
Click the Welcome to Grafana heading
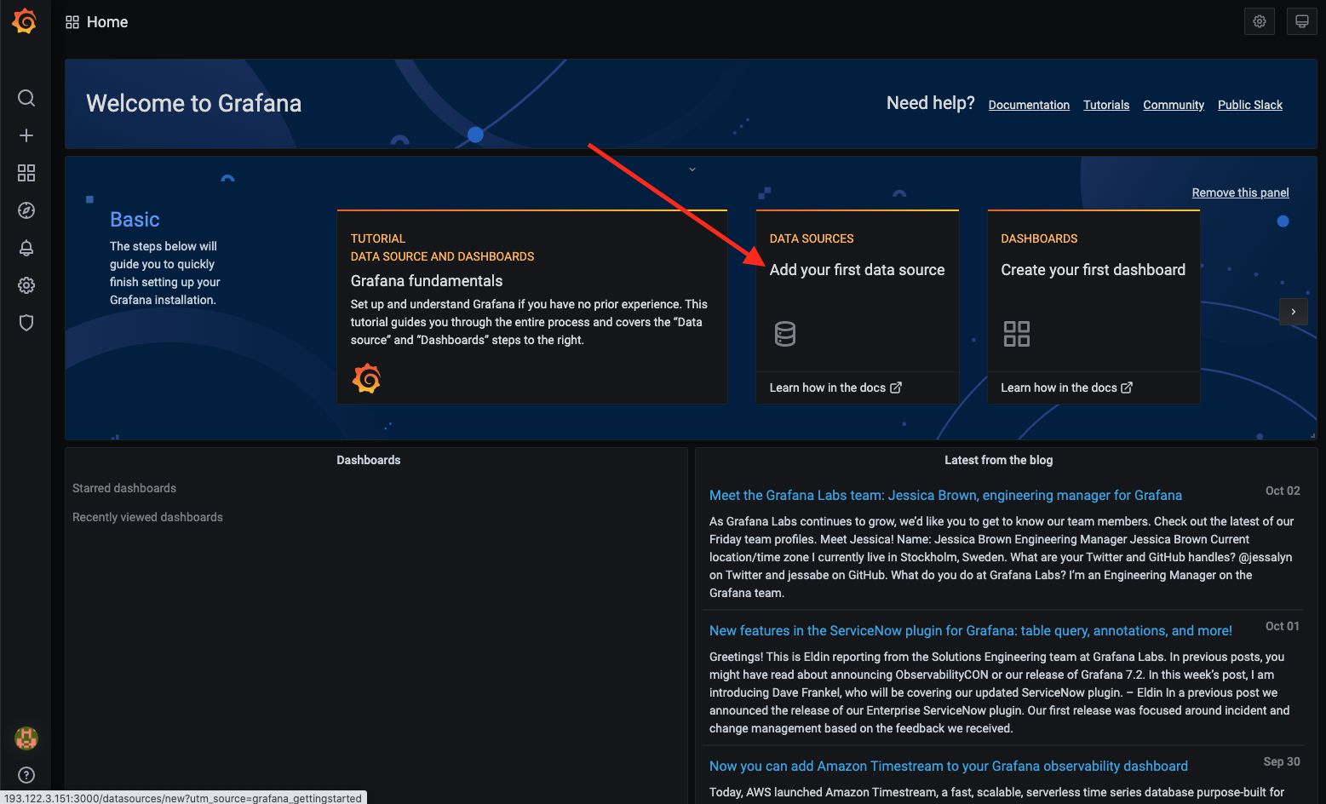[194, 103]
